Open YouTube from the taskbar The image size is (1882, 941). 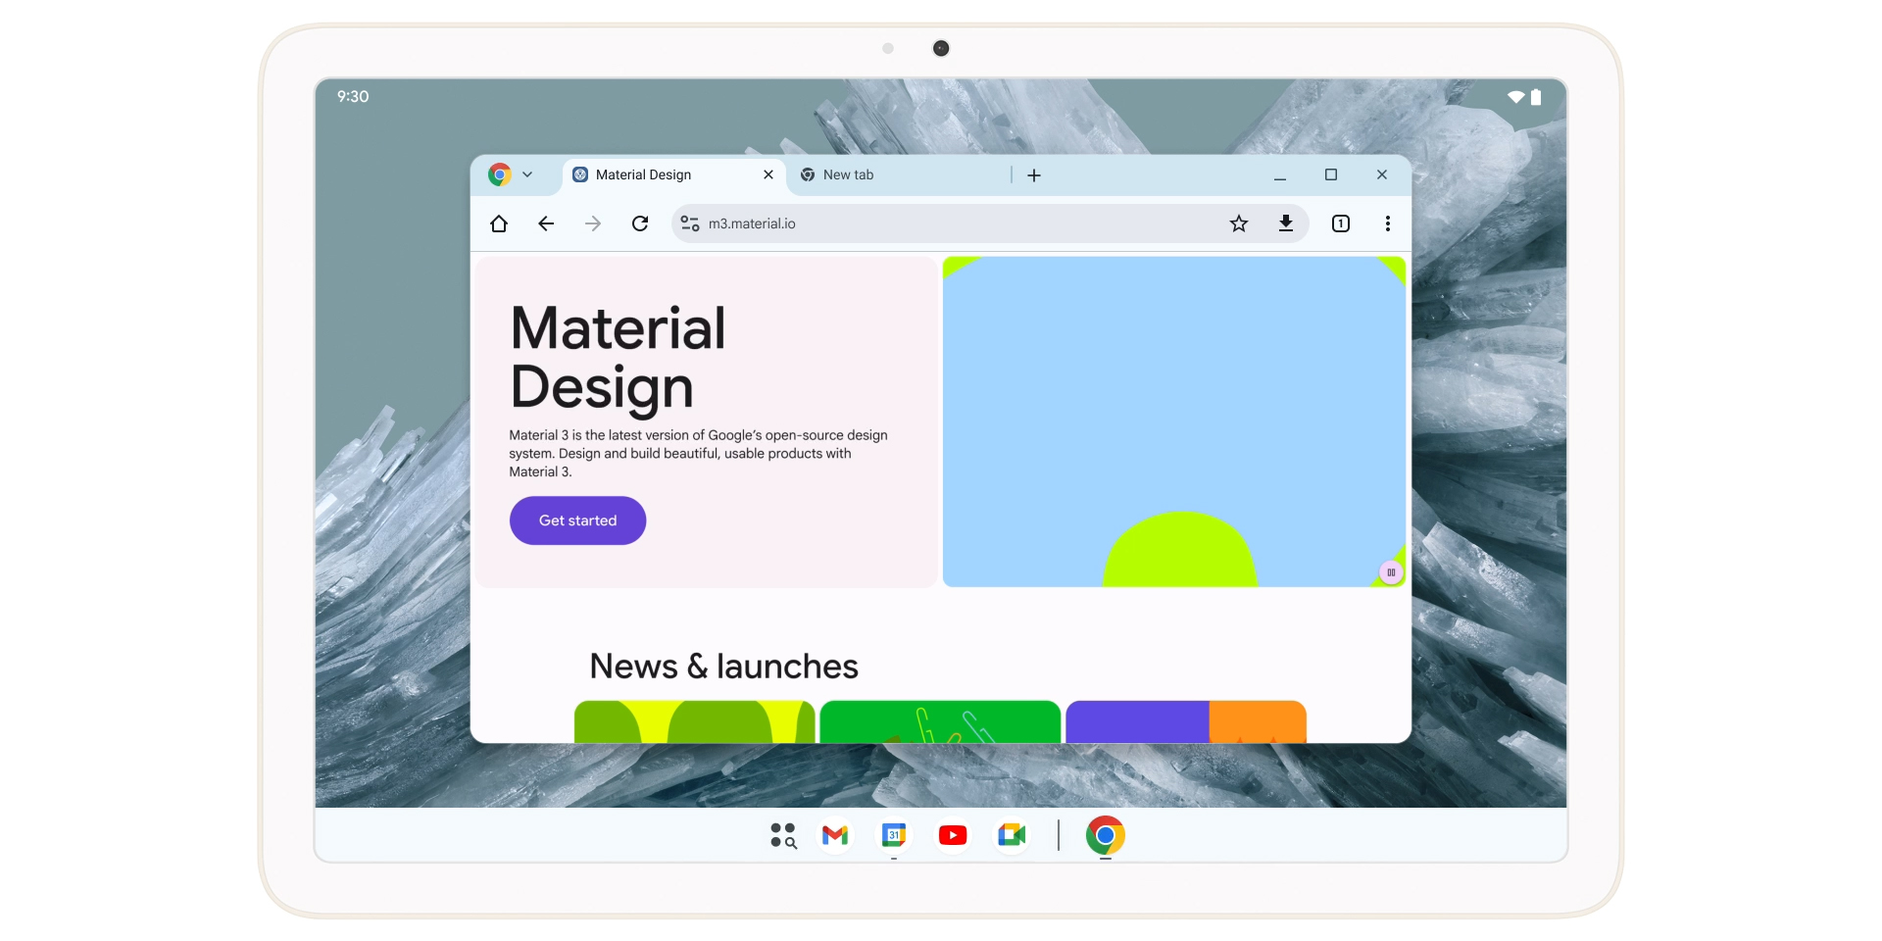953,835
